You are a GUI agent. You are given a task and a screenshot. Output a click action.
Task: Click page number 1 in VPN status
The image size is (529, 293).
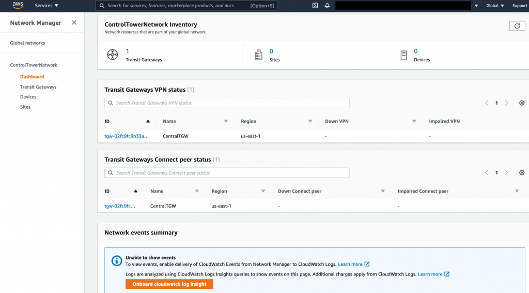click(496, 103)
